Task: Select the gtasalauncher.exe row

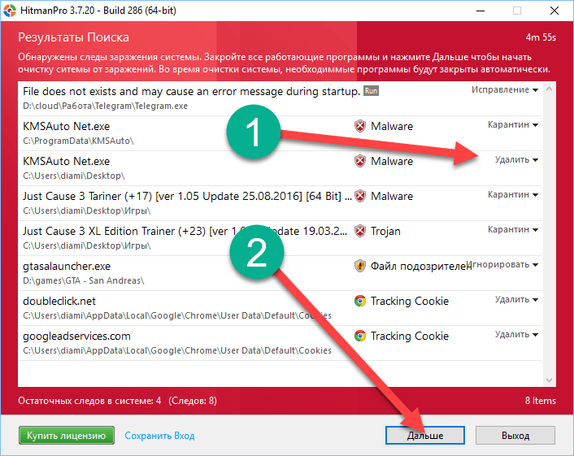Action: point(280,273)
